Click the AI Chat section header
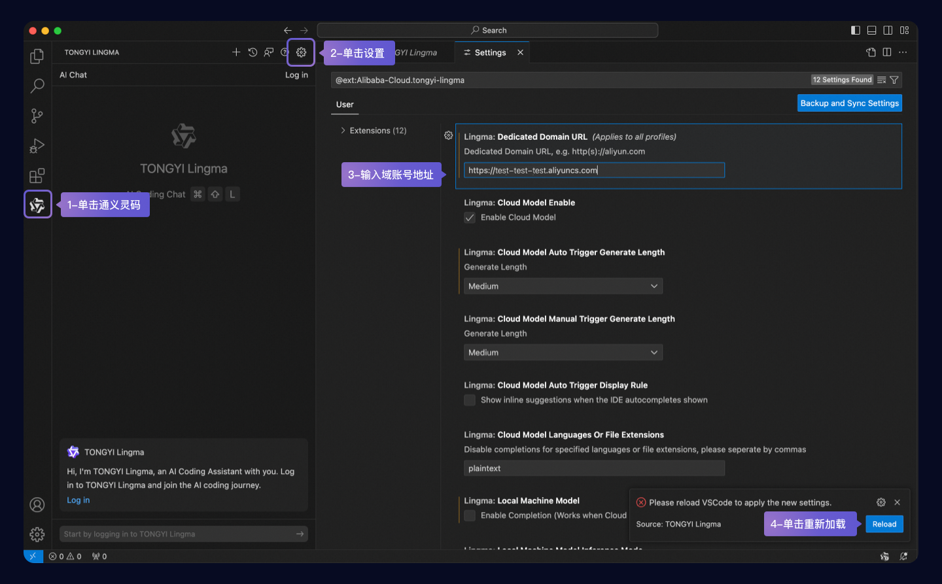This screenshot has height=584, width=942. coord(73,75)
